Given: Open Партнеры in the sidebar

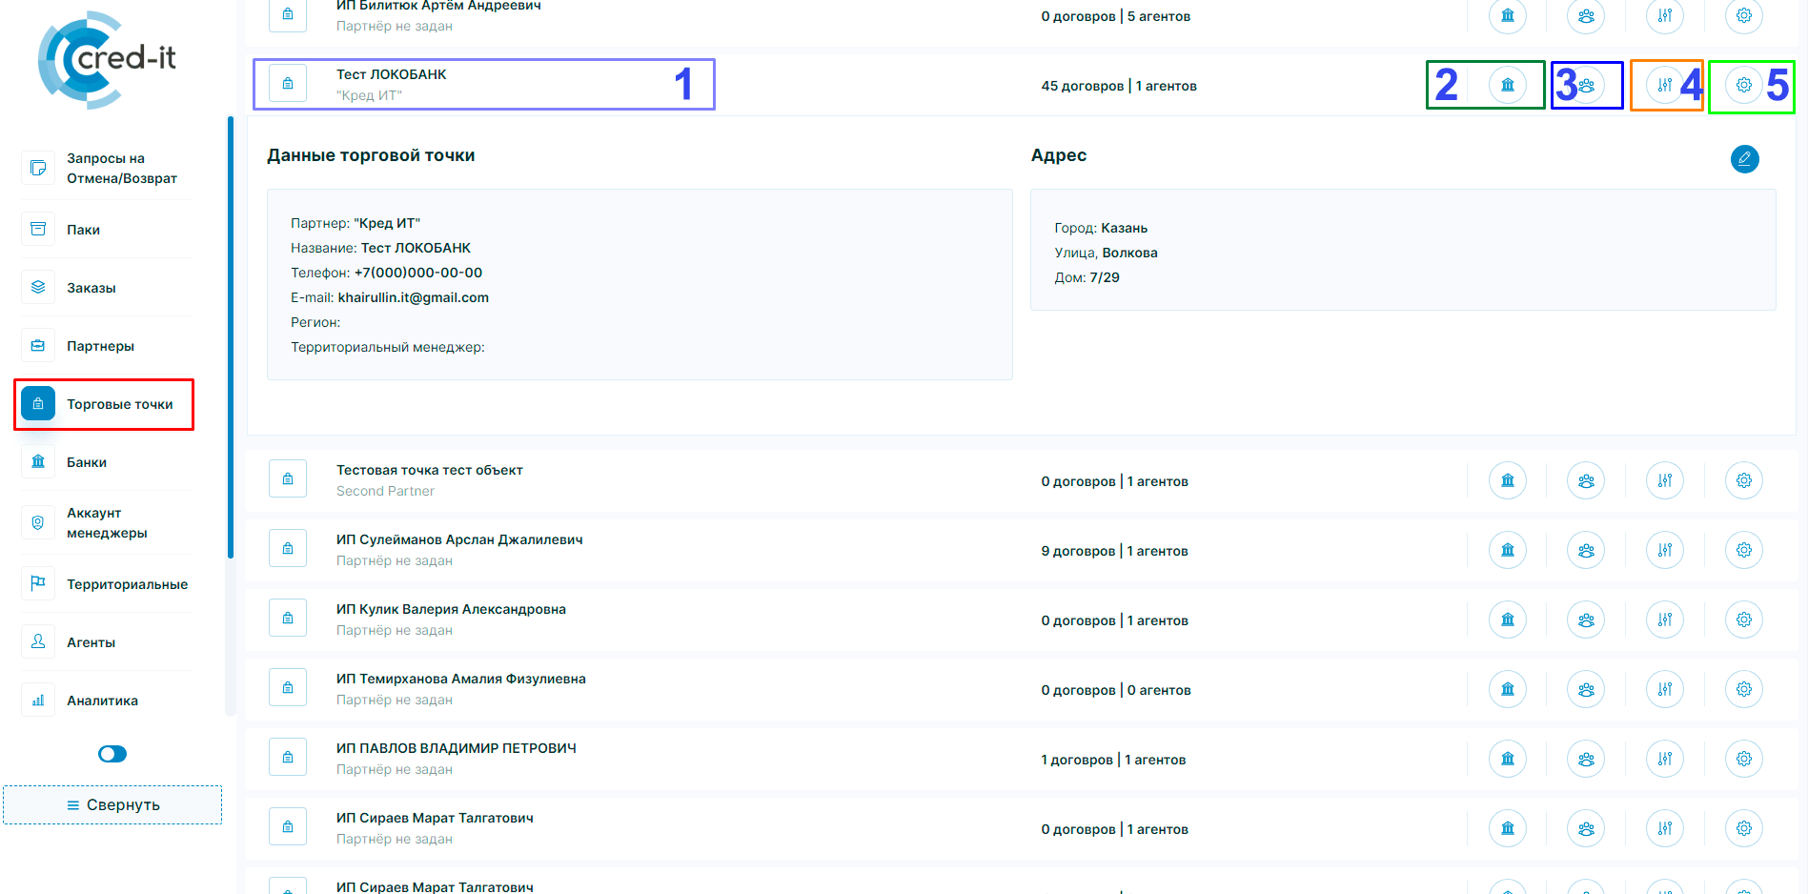Looking at the screenshot, I should click(x=100, y=346).
